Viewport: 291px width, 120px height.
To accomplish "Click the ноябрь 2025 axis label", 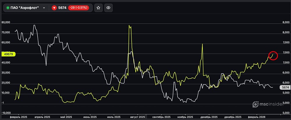I will [x=185, y=117].
